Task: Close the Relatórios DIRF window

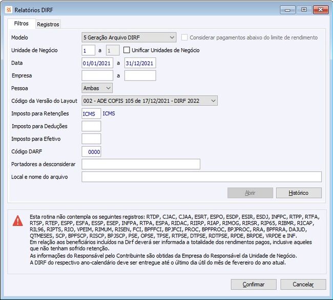Action: pyautogui.click(x=321, y=10)
